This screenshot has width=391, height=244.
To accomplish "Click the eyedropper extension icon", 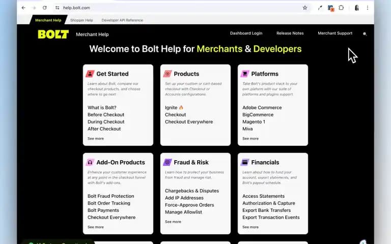I will (x=320, y=8).
